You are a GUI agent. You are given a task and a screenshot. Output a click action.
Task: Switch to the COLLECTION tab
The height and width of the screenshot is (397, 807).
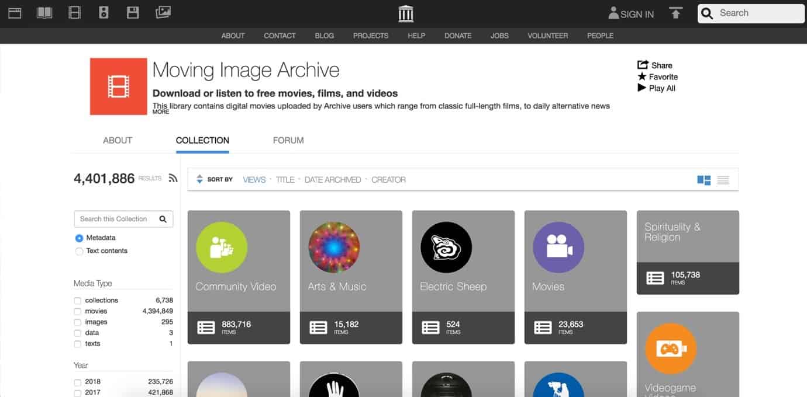pyautogui.click(x=202, y=140)
